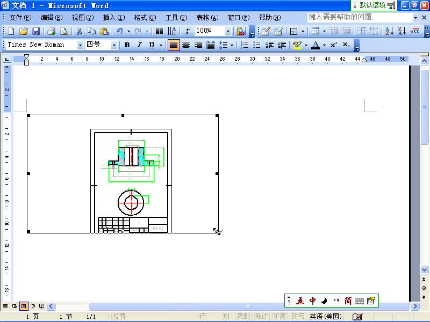Switch to web layout view button

click(x=15, y=306)
